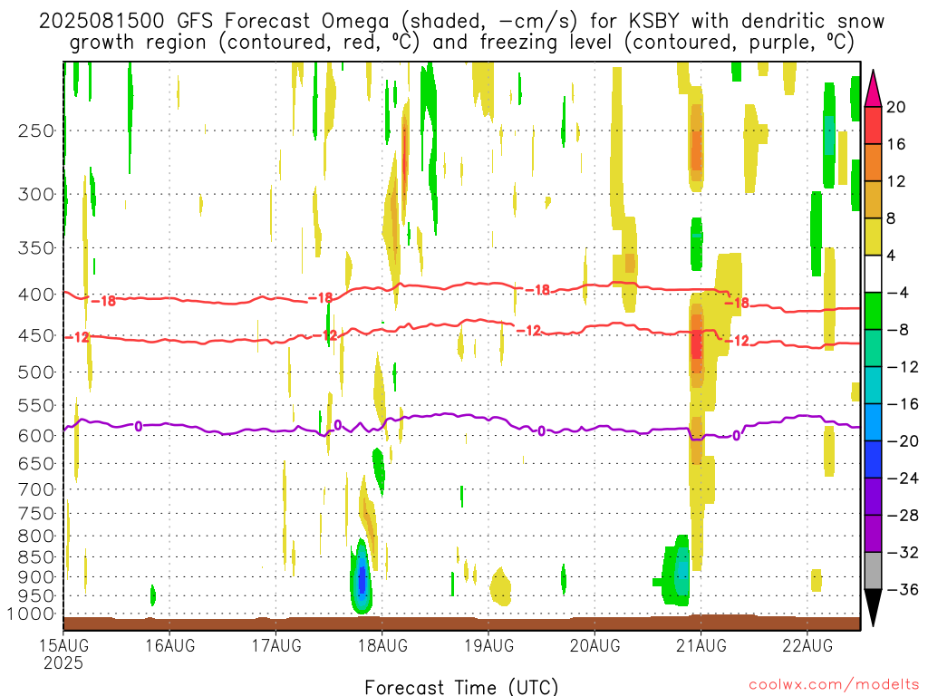Click the 1000 pressure level label
Screen dimensions: 928x696
pyautogui.click(x=32, y=614)
